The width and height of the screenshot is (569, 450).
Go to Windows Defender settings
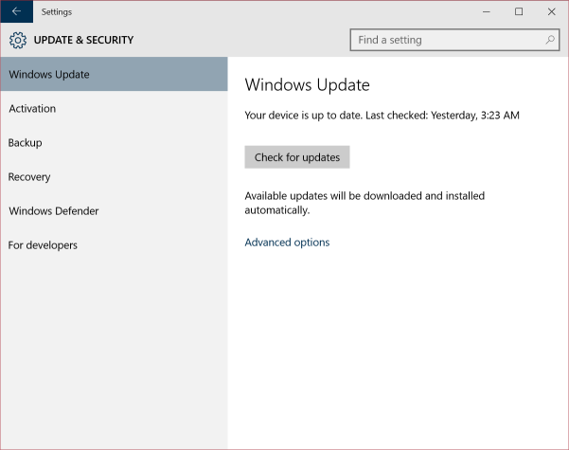click(53, 211)
